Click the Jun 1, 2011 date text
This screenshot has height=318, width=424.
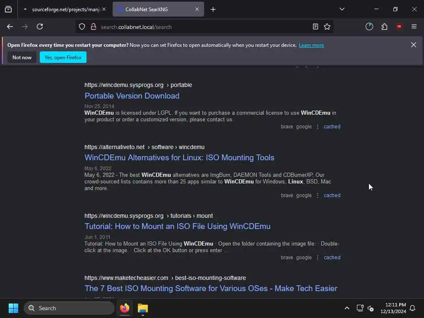[97, 237]
